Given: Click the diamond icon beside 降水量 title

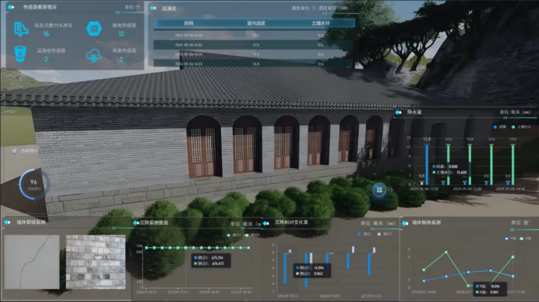Looking at the screenshot, I should (398, 112).
